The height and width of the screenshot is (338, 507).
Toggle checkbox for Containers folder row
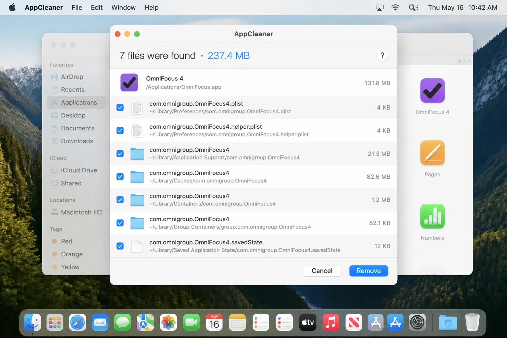(120, 200)
